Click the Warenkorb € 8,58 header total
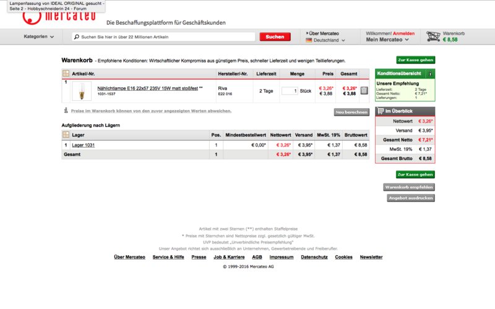The image size is (495, 309). 454,36
